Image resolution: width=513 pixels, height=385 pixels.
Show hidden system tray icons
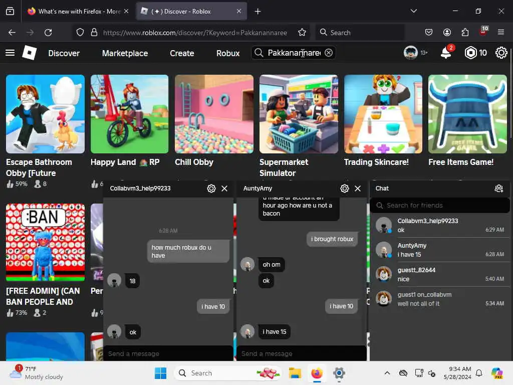click(x=387, y=373)
